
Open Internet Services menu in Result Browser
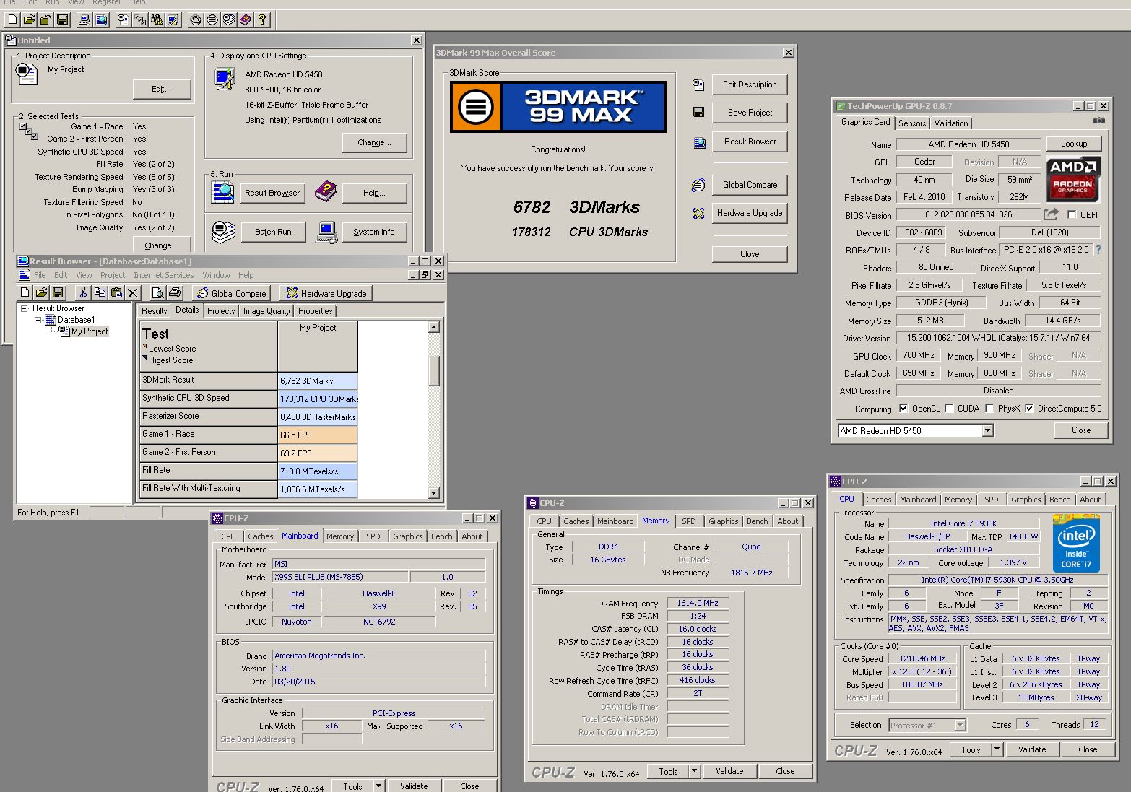click(163, 275)
